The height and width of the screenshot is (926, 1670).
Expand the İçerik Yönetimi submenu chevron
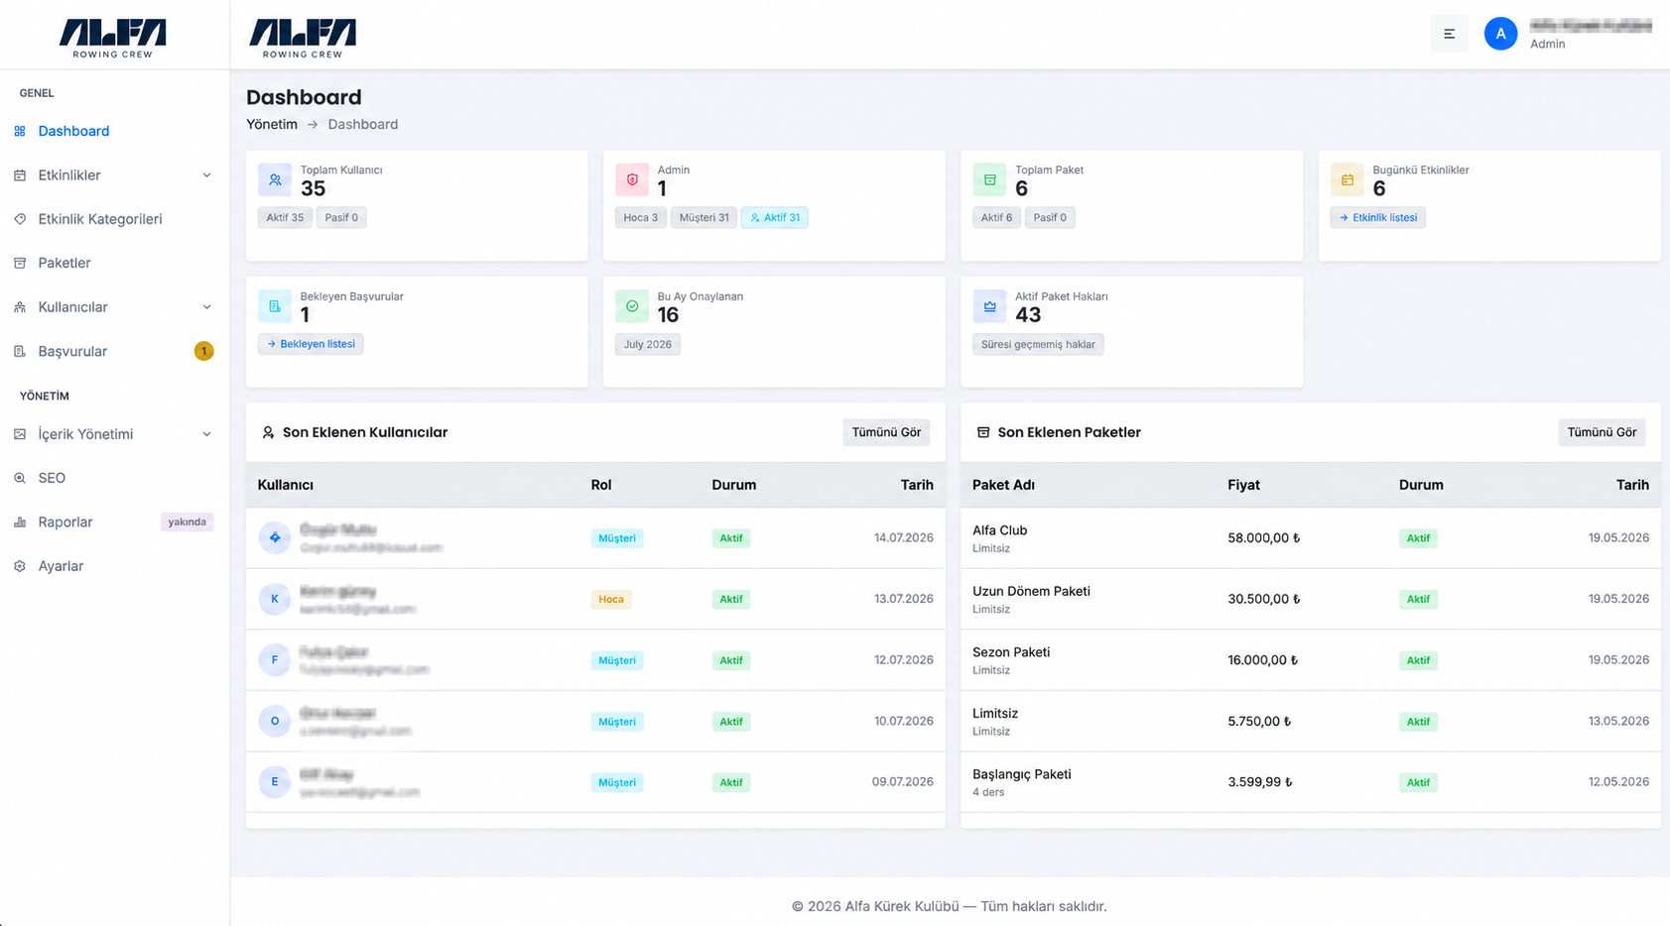tap(206, 434)
